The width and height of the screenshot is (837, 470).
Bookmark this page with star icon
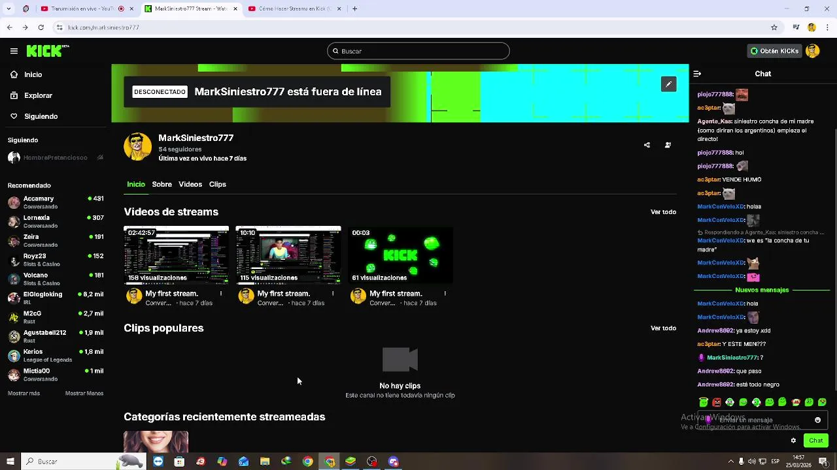pyautogui.click(x=774, y=27)
